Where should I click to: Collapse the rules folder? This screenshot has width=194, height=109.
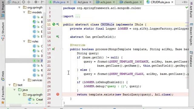(24, 41)
